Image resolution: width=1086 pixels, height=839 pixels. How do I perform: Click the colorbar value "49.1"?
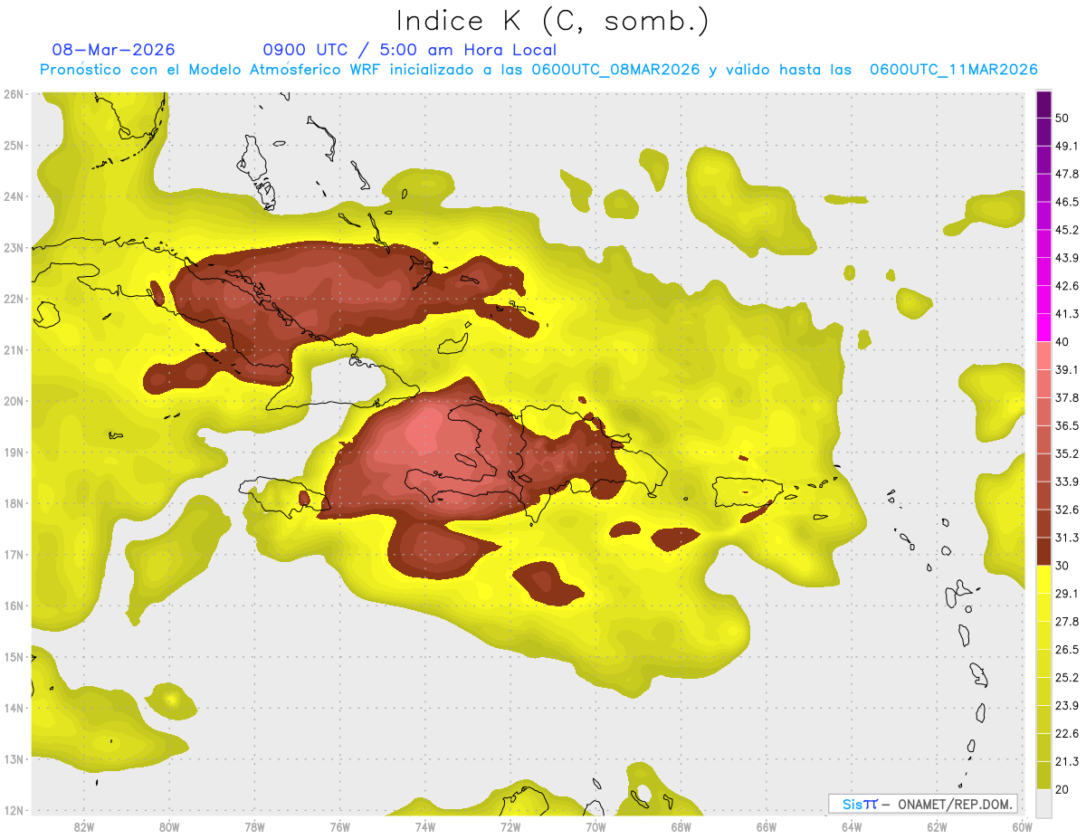point(1067,146)
